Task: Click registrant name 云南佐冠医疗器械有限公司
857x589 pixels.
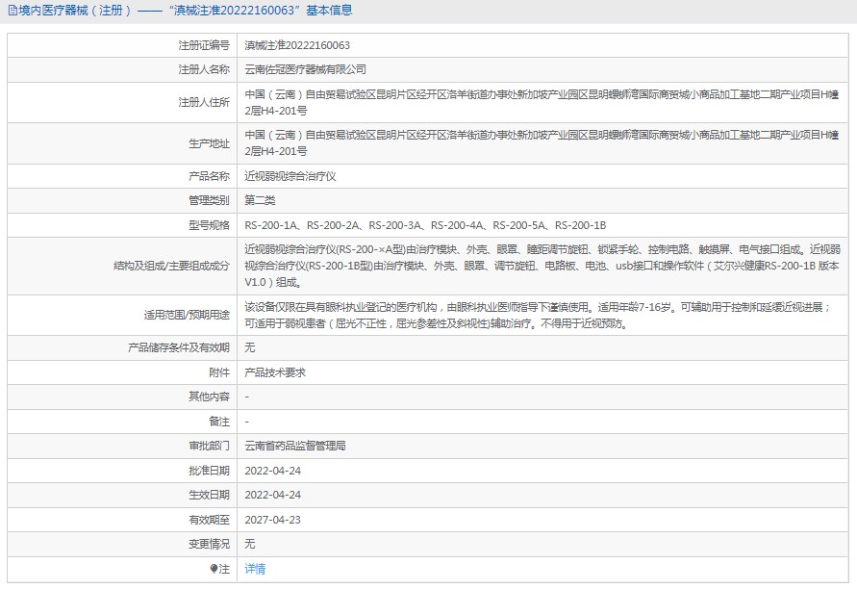Action: tap(306, 69)
